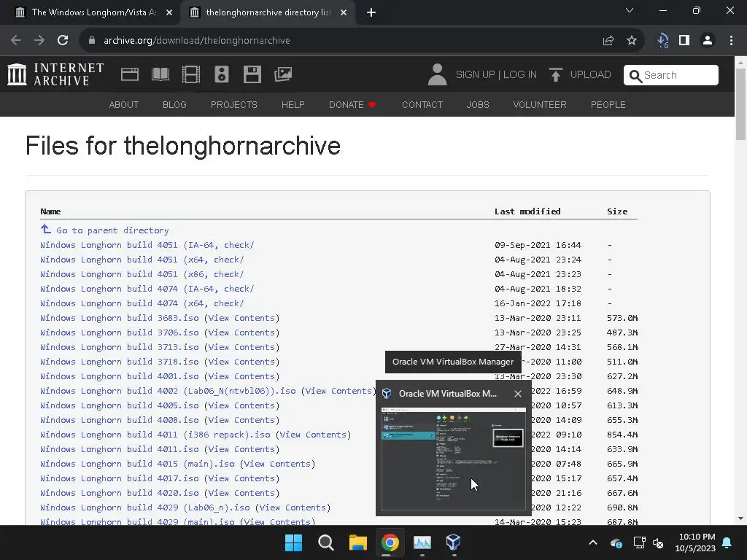This screenshot has height=560, width=747.
Task: Open the VOLUNTEER menu item
Action: point(540,105)
